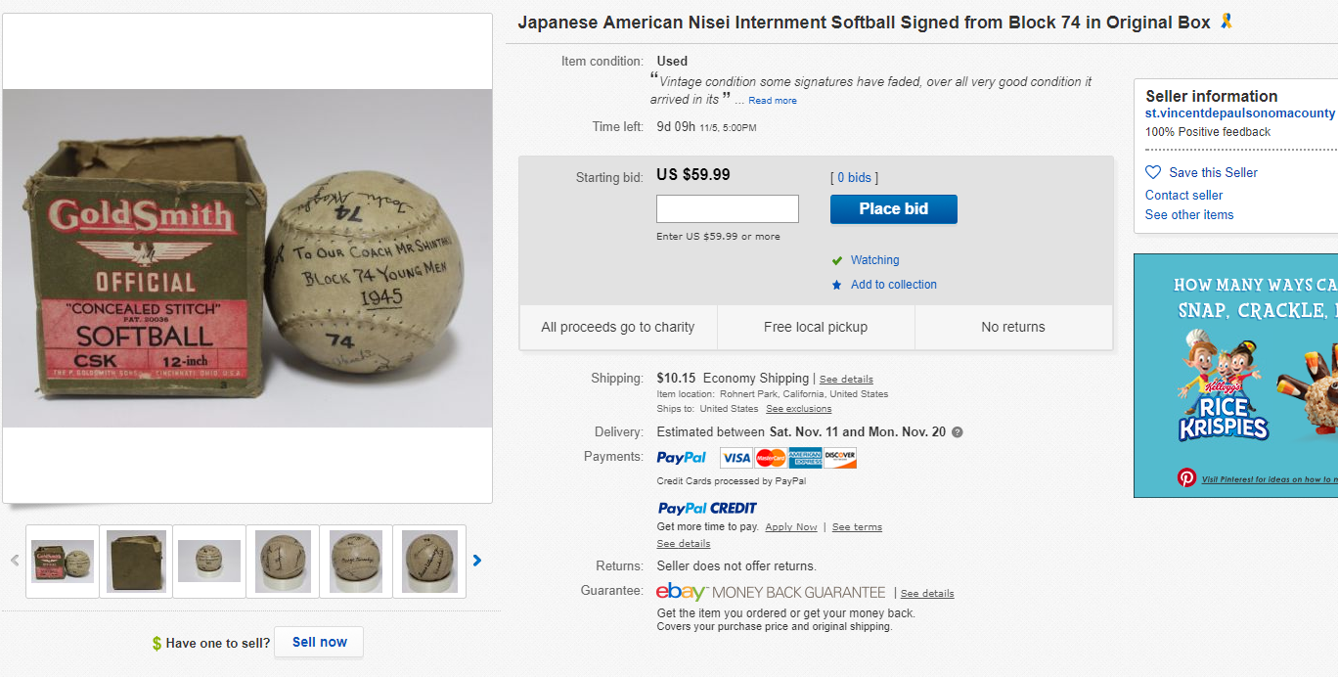Click the charity ribbon icon beside title

(x=1226, y=22)
